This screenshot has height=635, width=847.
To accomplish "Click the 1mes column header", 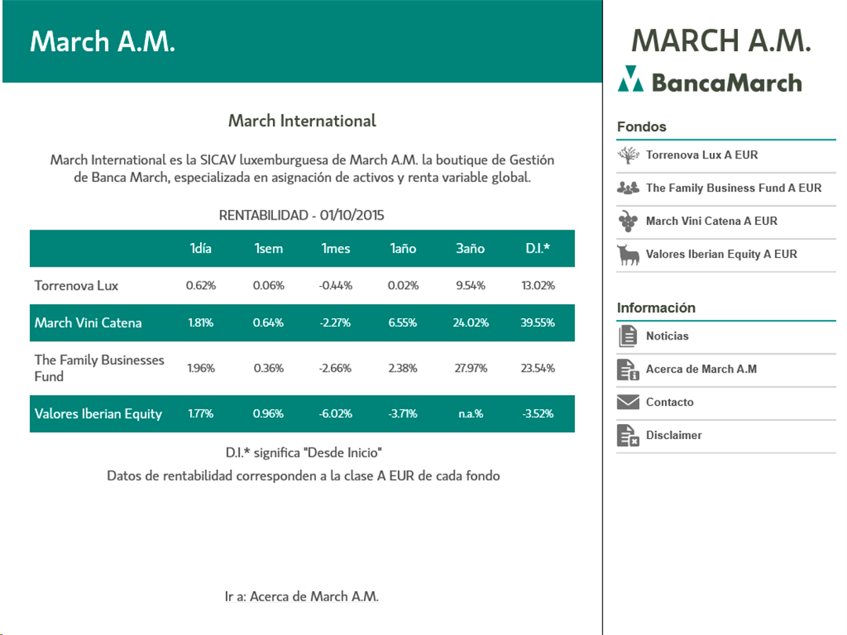I will 336,249.
